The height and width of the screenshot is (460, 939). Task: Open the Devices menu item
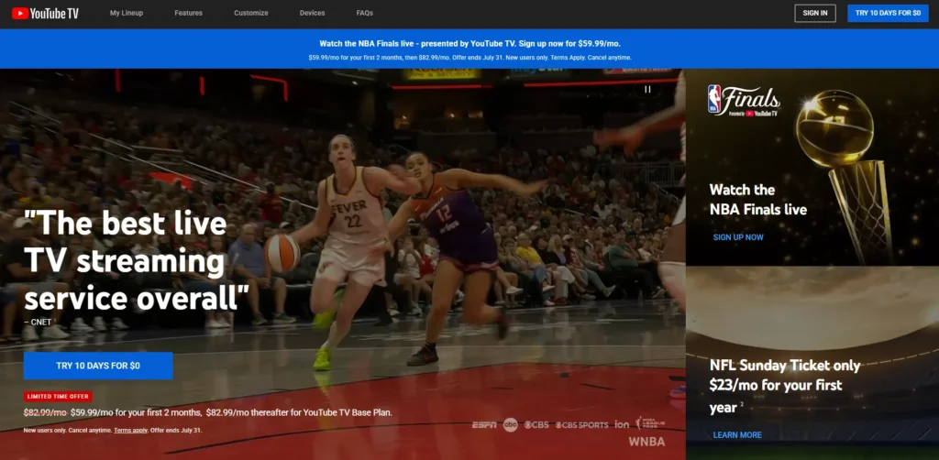coord(312,13)
